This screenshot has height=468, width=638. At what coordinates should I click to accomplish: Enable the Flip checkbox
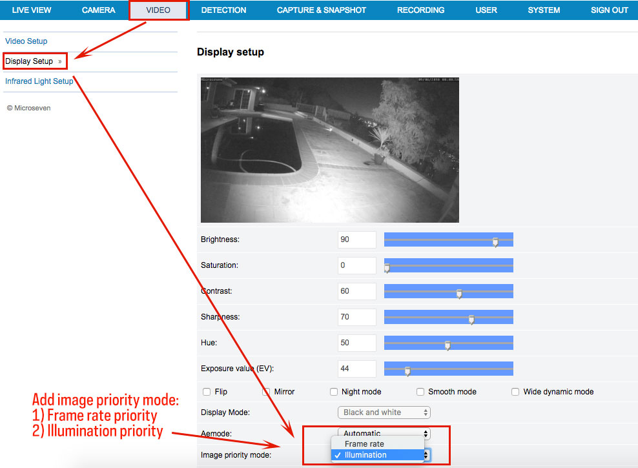click(x=207, y=392)
